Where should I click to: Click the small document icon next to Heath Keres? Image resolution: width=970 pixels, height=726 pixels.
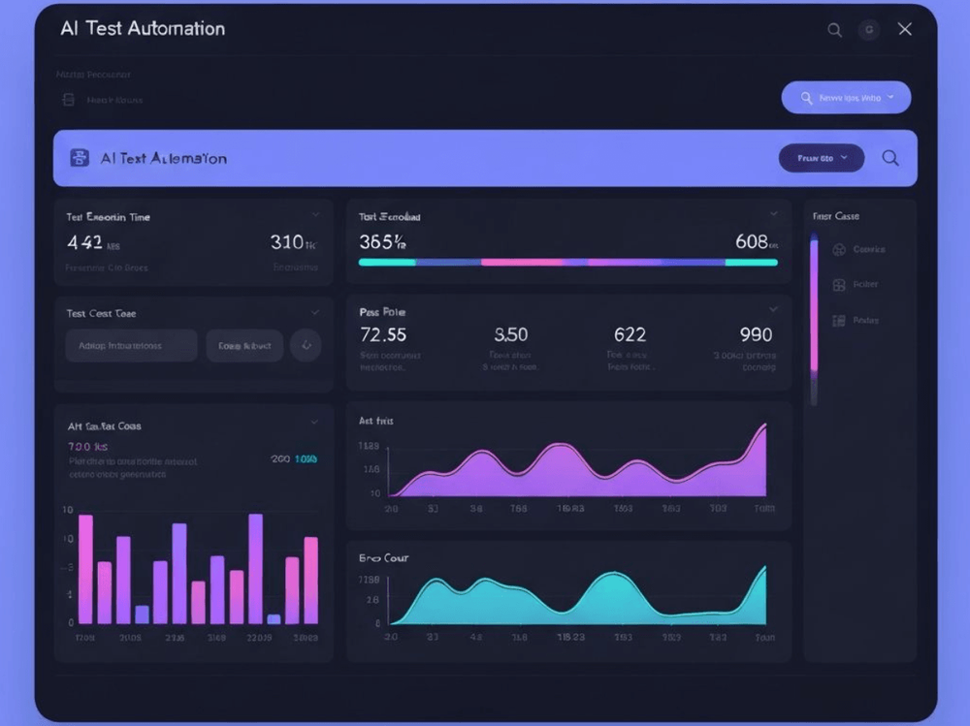point(67,99)
